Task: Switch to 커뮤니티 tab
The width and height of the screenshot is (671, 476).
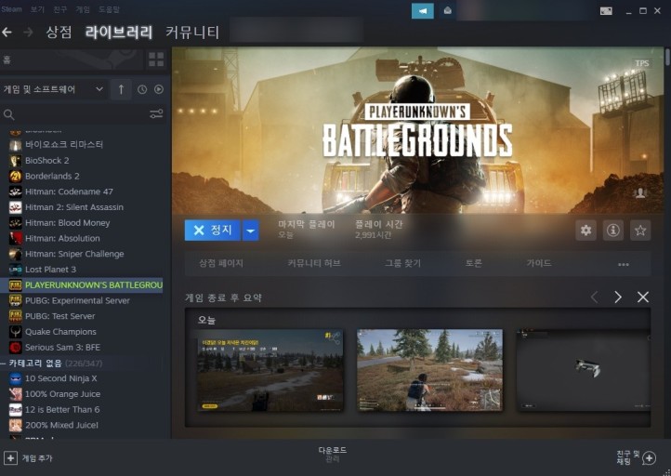Action: coord(192,33)
